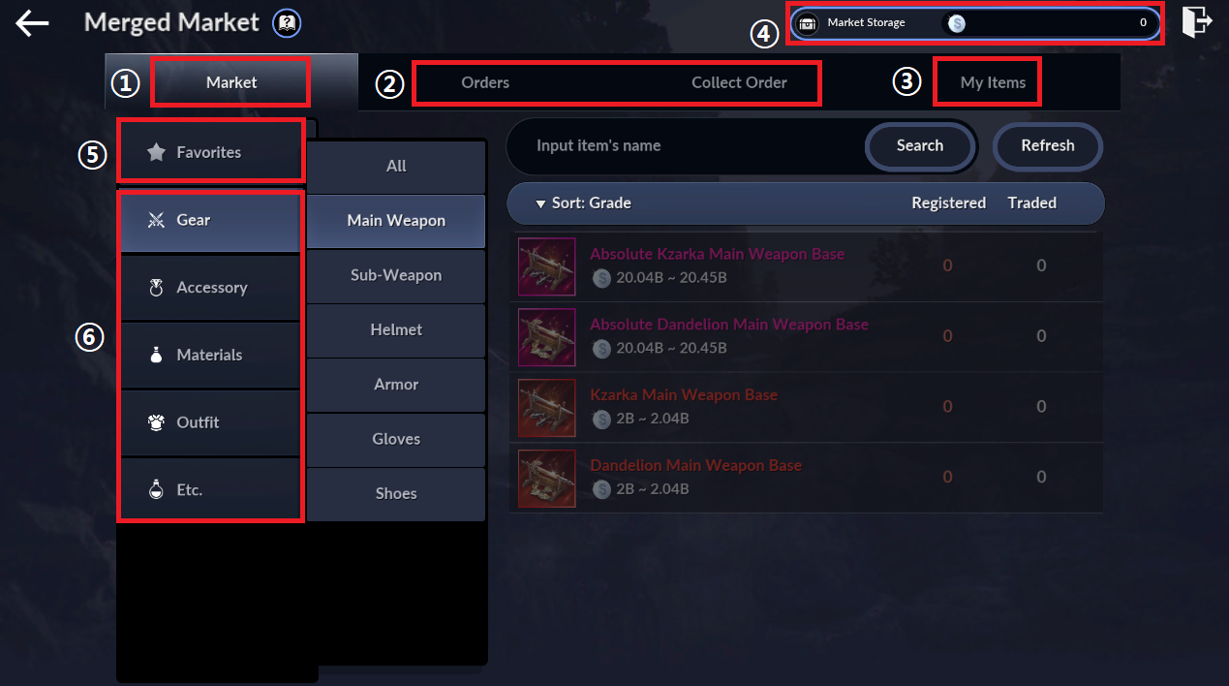Select the Outfit category

[210, 422]
